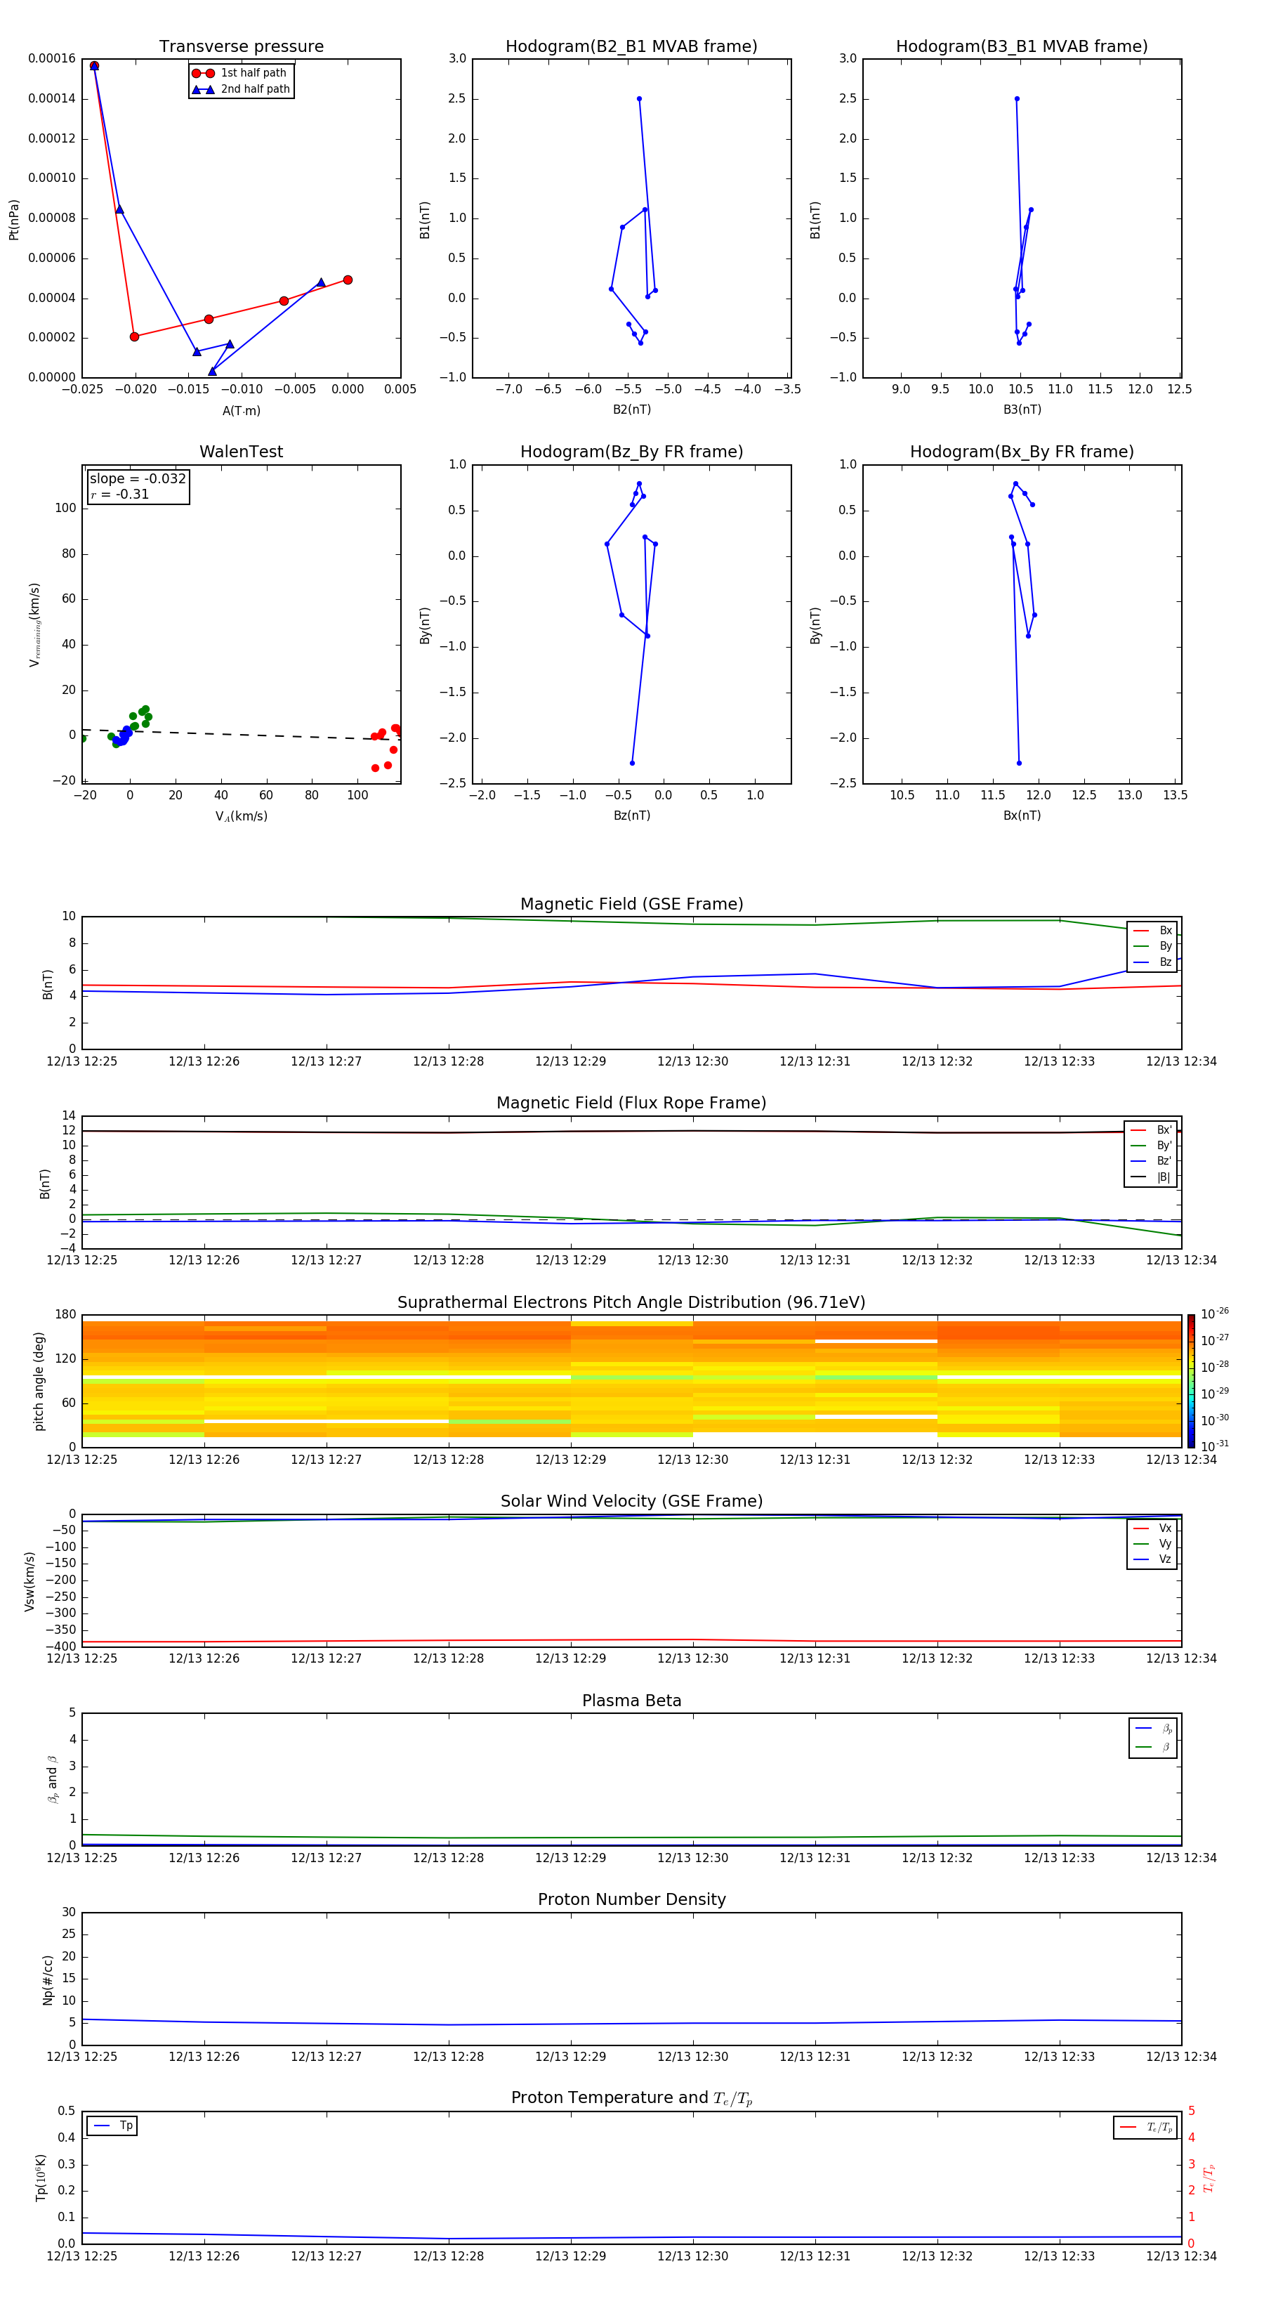
Task: Click the pitch angle colorbar scale
Action: (1191, 1380)
